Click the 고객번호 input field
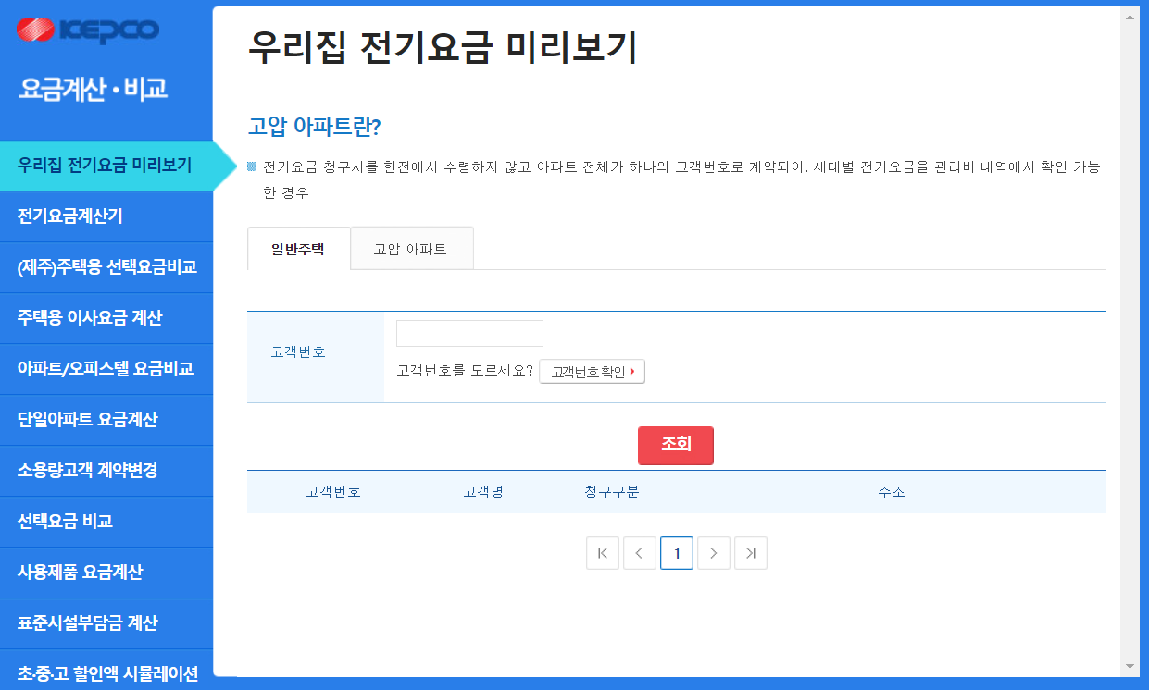This screenshot has height=690, width=1149. click(469, 333)
